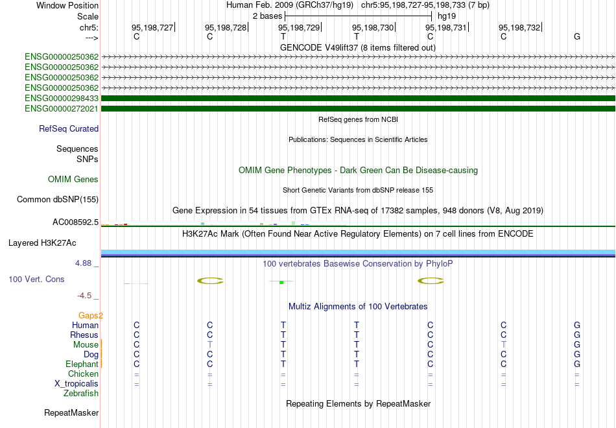Click the light blue H3K27Ac signal band
Viewport: 616px width, 428px height.
pos(358,252)
